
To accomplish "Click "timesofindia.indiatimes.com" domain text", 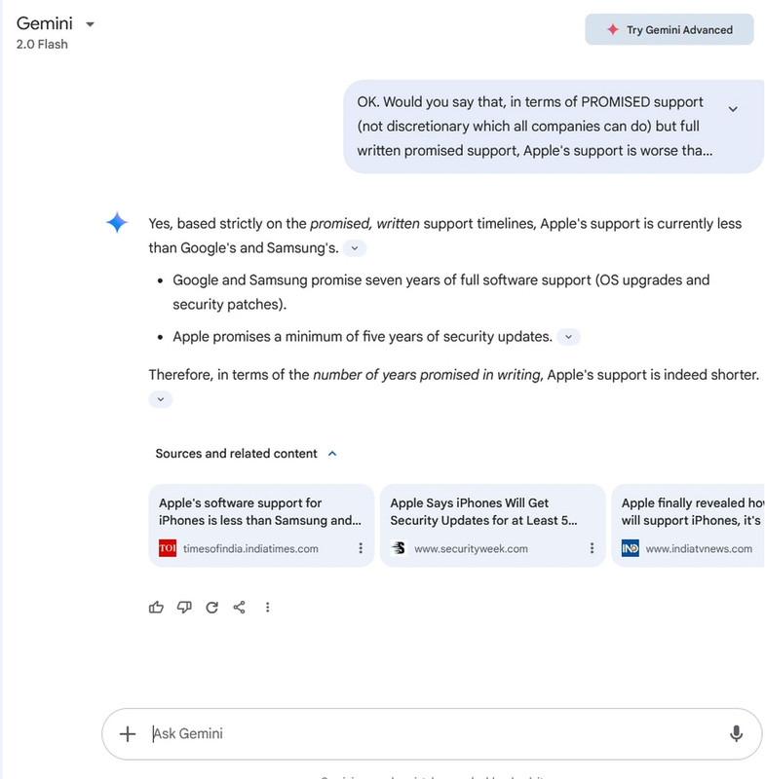I will [x=250, y=548].
